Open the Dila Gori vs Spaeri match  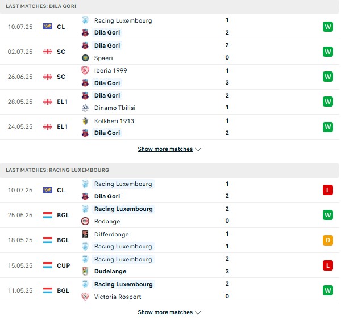[x=169, y=52]
